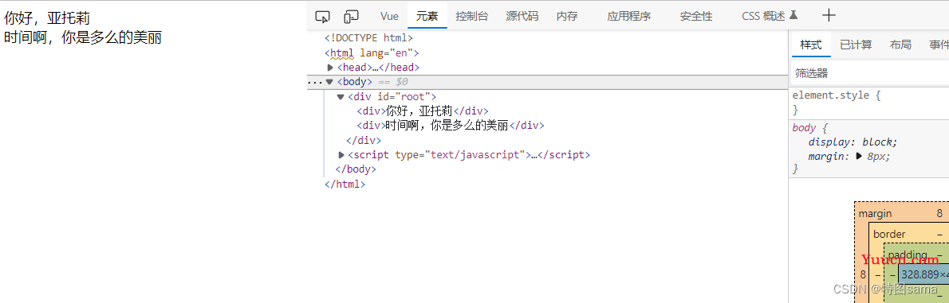Switch to the 控制台 tab
The height and width of the screenshot is (303, 949).
coord(472,16)
